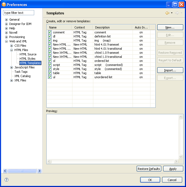This screenshot has width=186, height=187.
Task: Uncheck the comment template checkbox
Action: point(50,32)
